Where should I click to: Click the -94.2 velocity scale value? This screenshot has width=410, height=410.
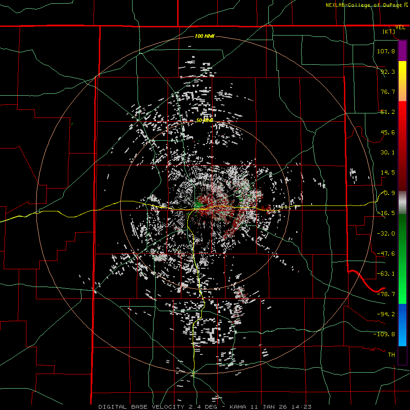[386, 314]
